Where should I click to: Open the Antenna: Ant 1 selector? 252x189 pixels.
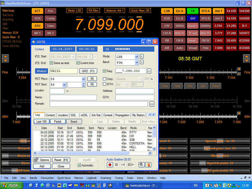(x=115, y=11)
